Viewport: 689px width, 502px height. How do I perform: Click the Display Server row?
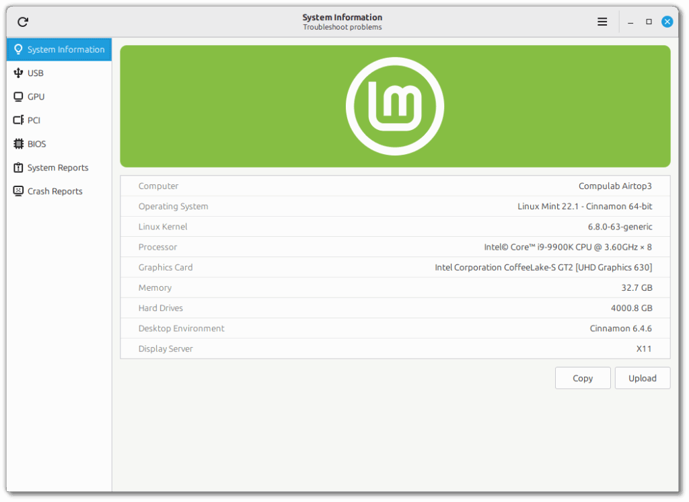pyautogui.click(x=395, y=349)
